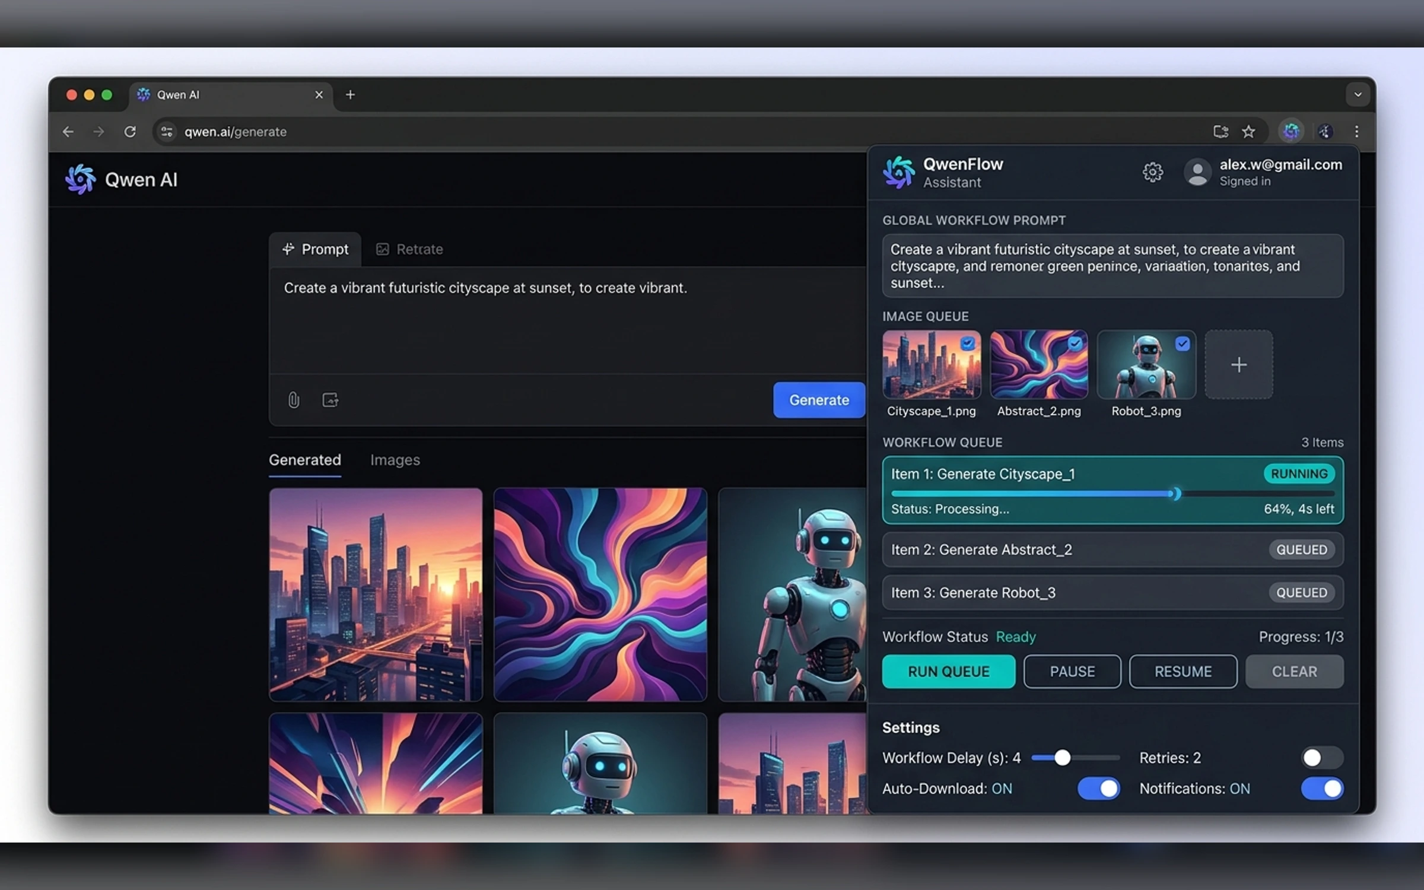The height and width of the screenshot is (890, 1424).
Task: Click the paperclip attach icon
Action: 294,400
